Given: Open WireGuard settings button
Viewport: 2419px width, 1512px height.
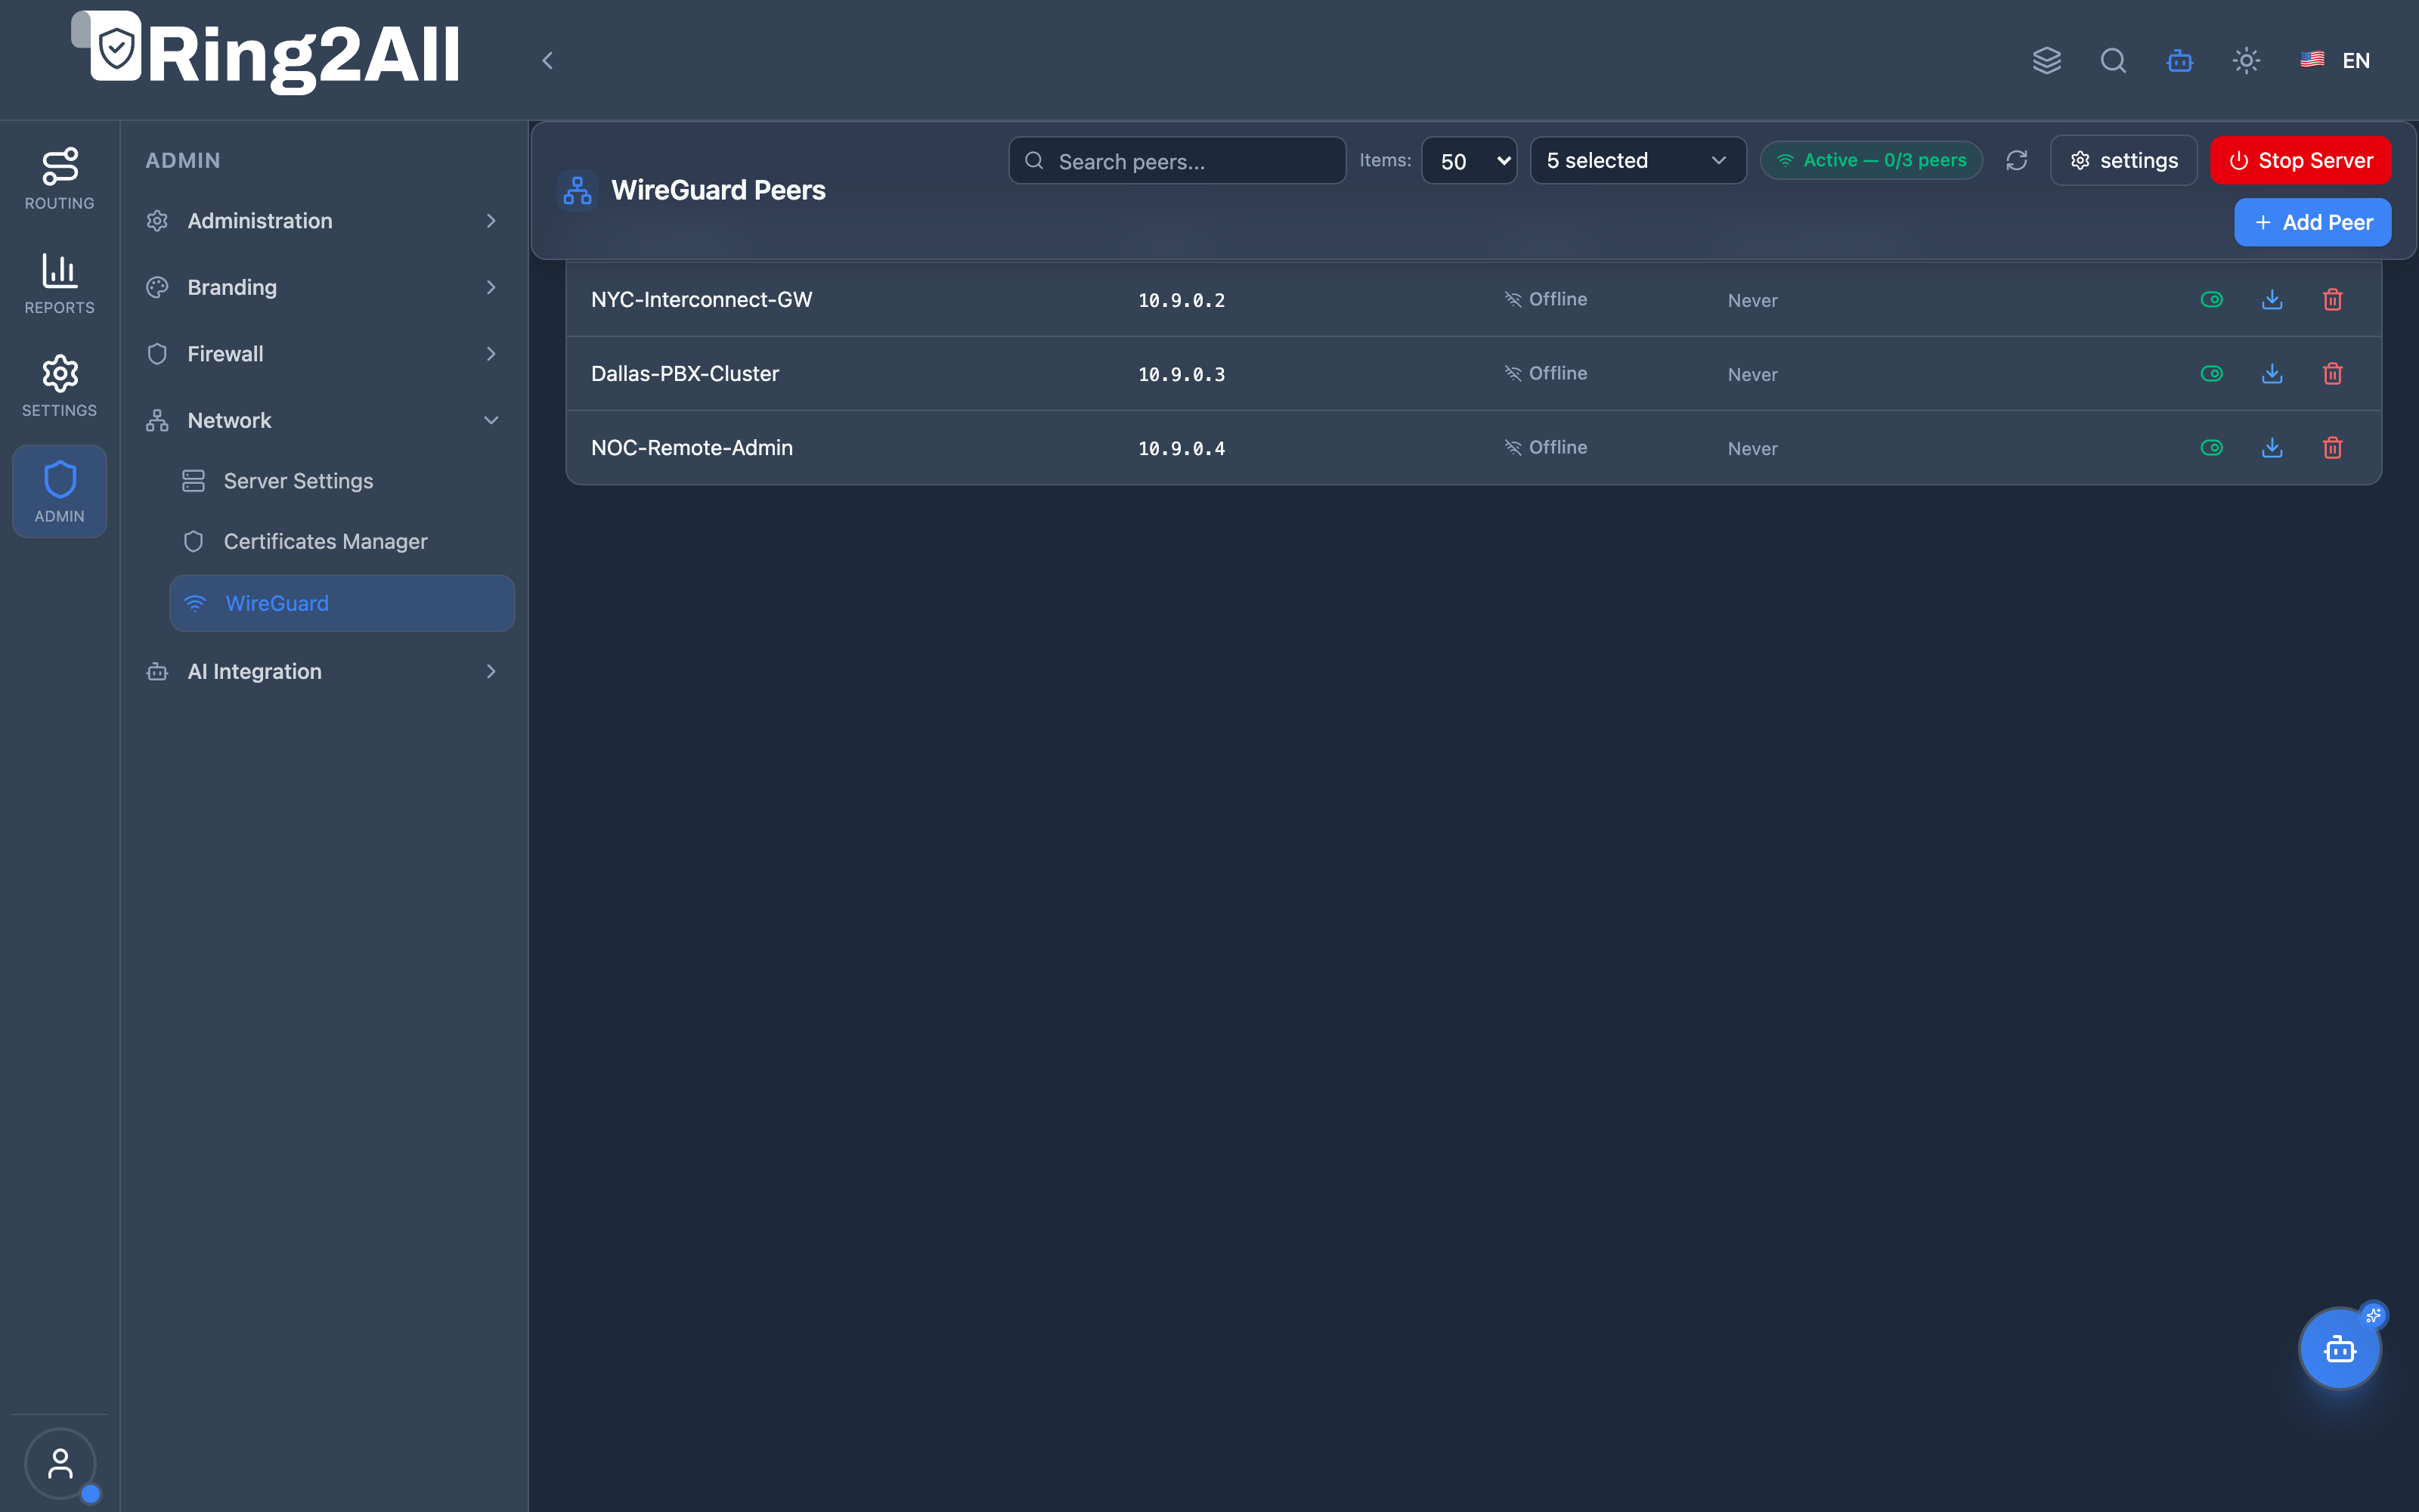Looking at the screenshot, I should pyautogui.click(x=2123, y=161).
